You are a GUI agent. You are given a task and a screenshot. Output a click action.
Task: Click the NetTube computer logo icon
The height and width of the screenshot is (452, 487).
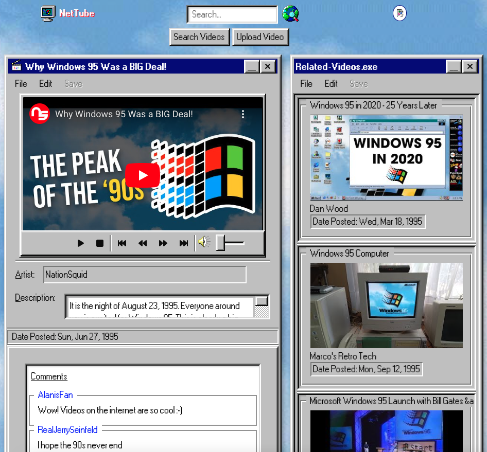[x=48, y=13]
